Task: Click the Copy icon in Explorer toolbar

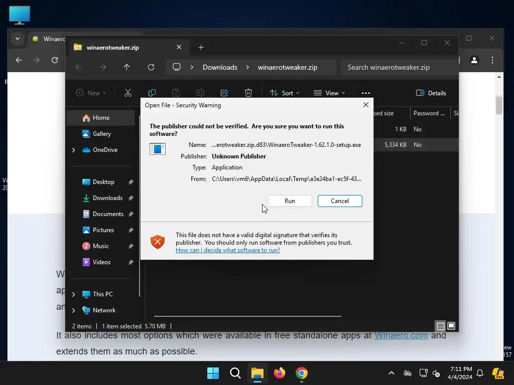Action: (152, 93)
